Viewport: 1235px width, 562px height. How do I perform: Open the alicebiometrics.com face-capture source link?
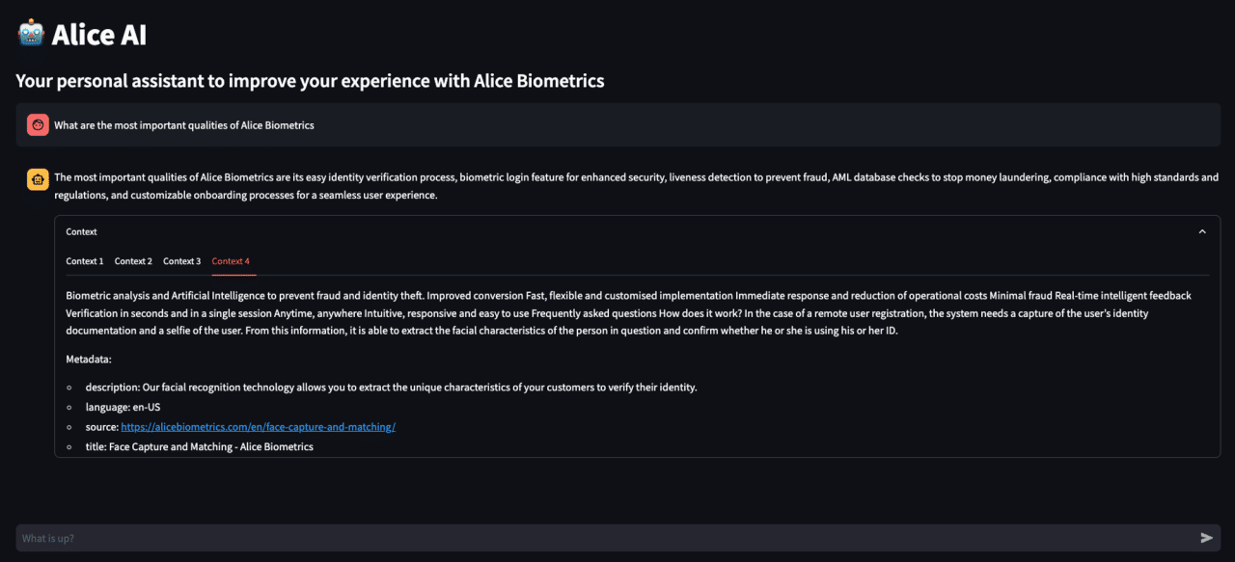(258, 426)
